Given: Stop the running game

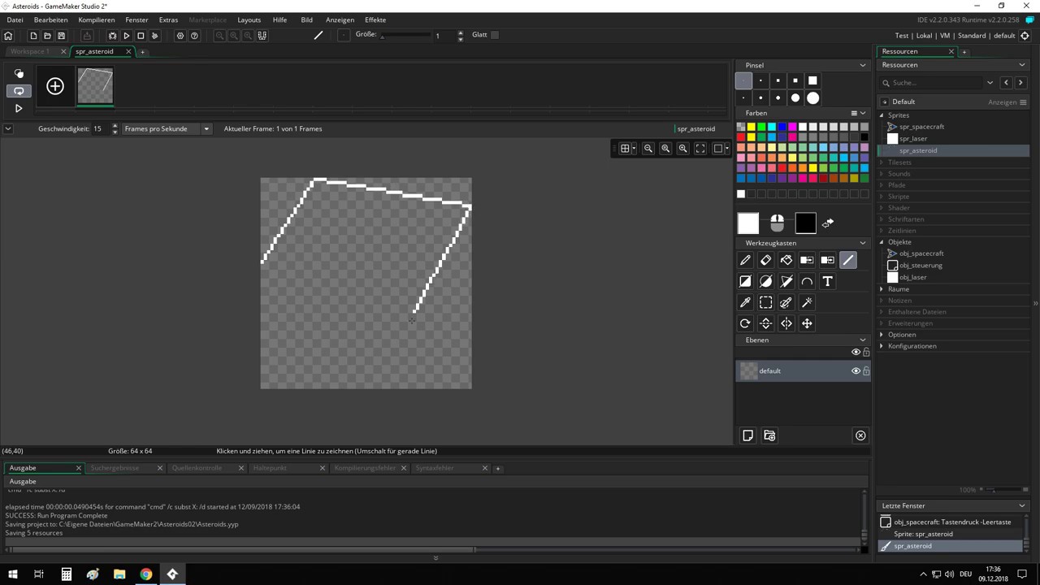Looking at the screenshot, I should 141,36.
